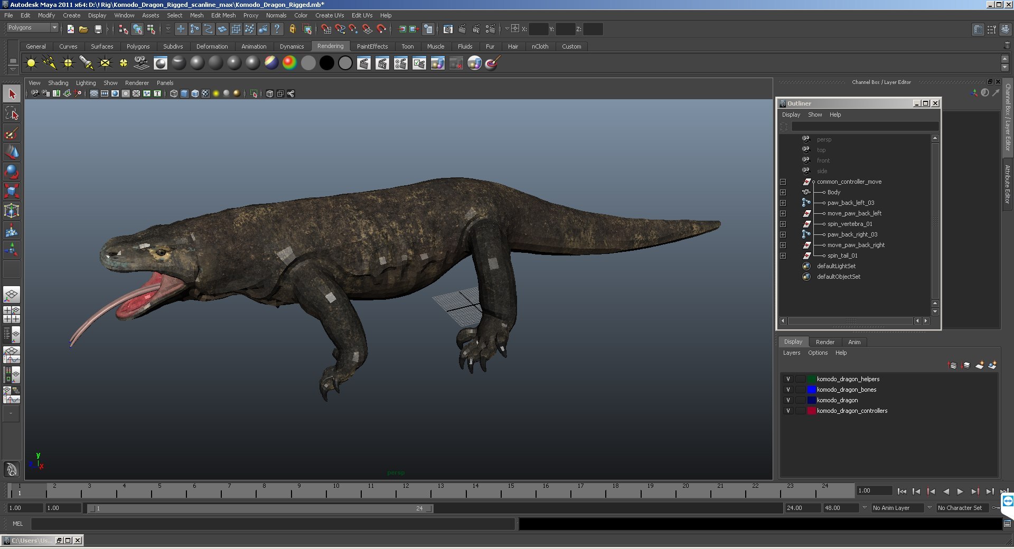Viewport: 1014px width, 549px height.
Task: Create a directional light from shelf
Action: tap(50, 63)
